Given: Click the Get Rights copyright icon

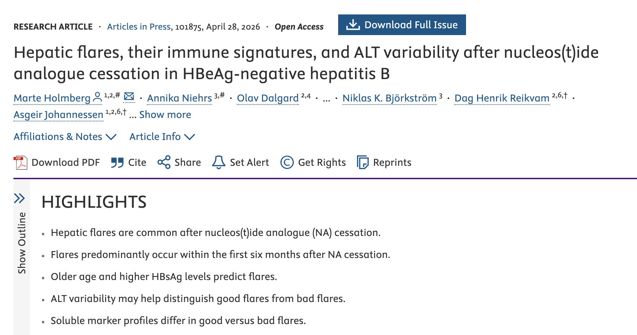Looking at the screenshot, I should coord(287,162).
